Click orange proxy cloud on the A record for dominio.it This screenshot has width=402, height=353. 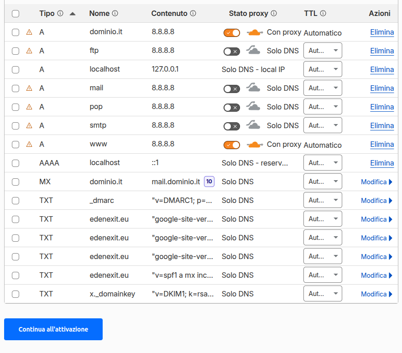[x=255, y=32]
